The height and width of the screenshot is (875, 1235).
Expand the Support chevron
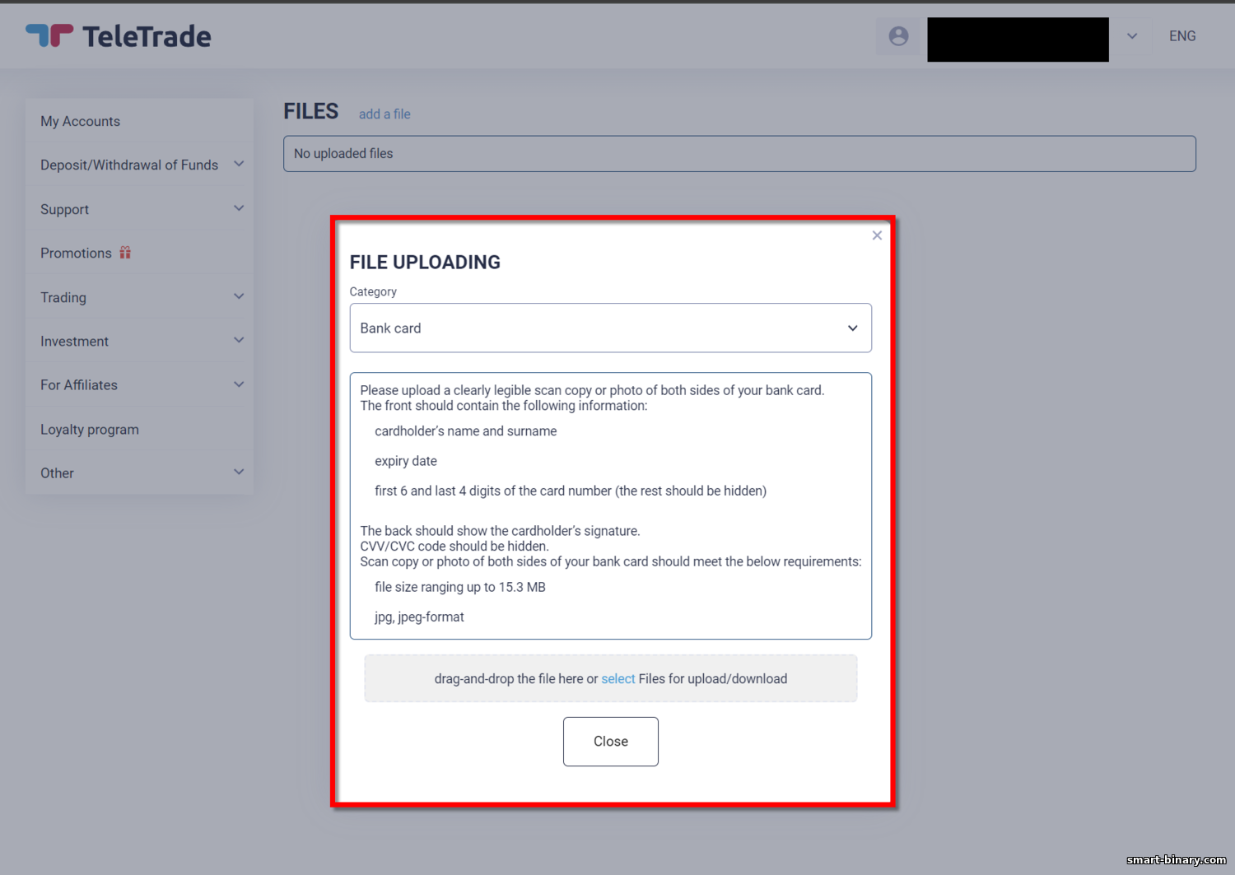239,208
